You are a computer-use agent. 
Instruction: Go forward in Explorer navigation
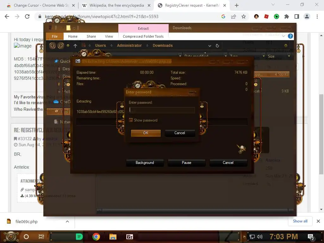[60, 46]
